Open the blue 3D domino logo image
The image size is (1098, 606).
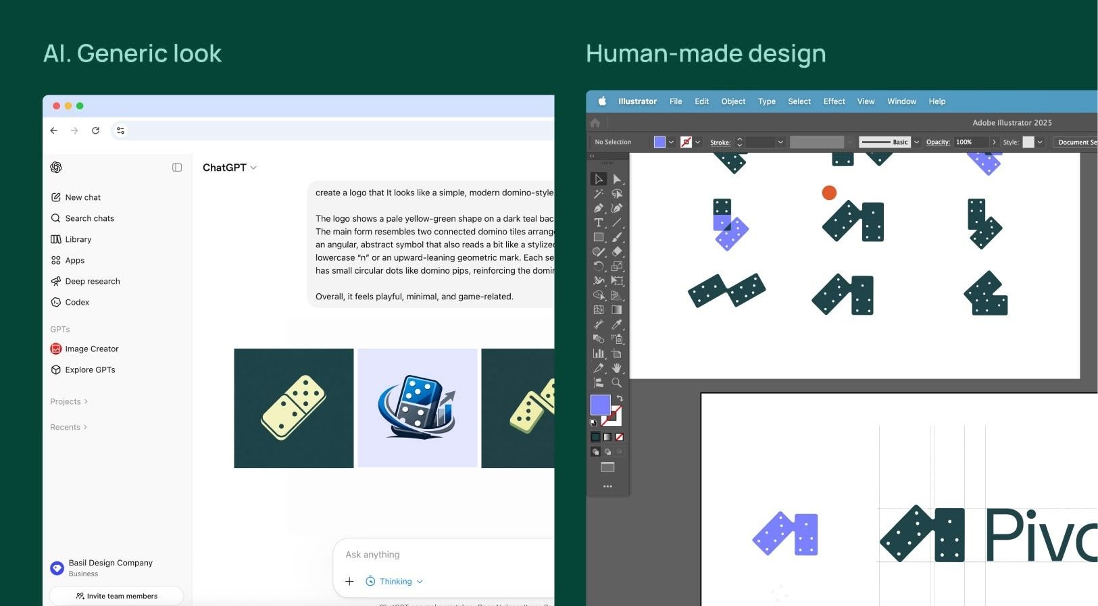(x=418, y=408)
